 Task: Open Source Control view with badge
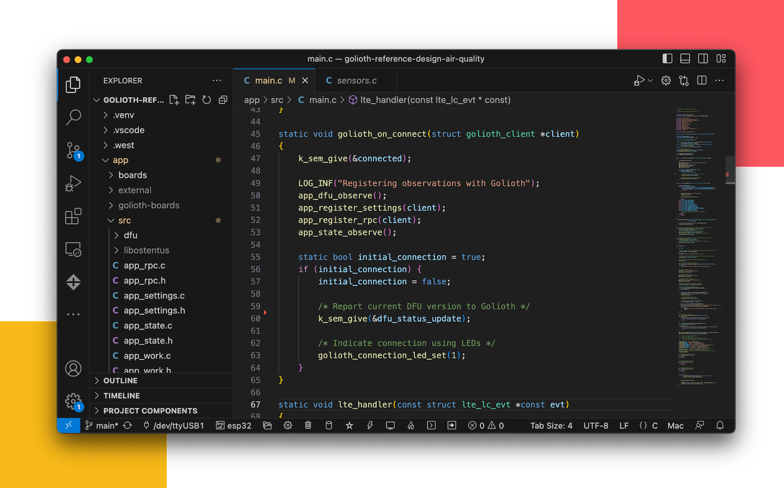click(x=73, y=150)
